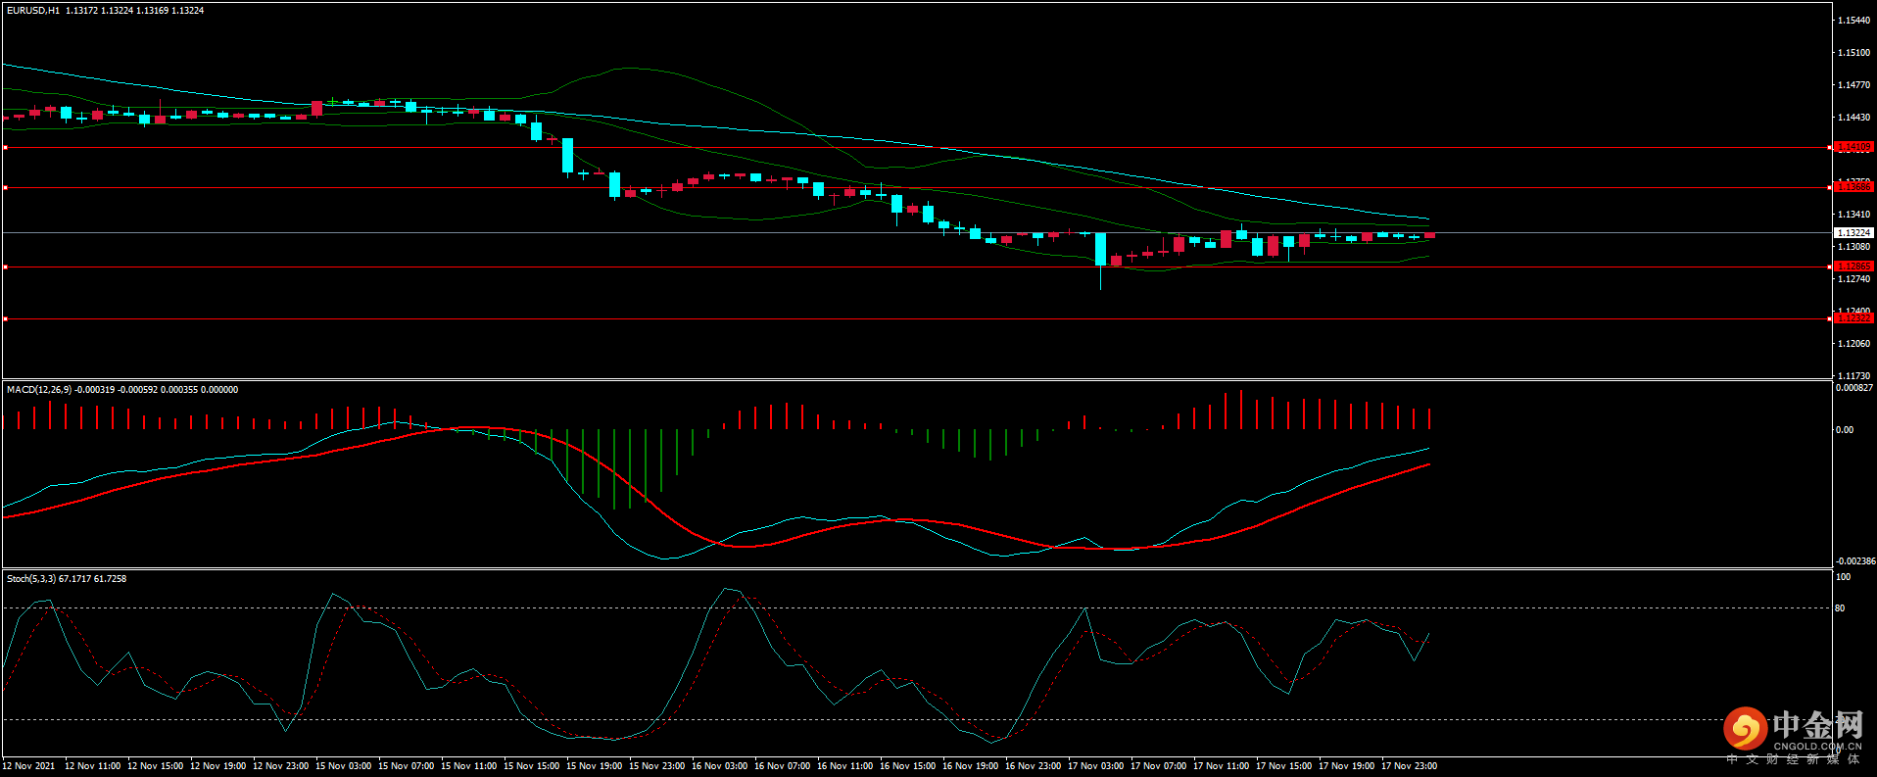Click the 15 Nov 03:00 time label
1877x777 pixels.
[x=344, y=766]
